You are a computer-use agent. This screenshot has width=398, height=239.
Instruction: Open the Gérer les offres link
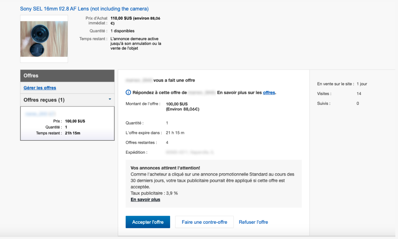tap(40, 88)
